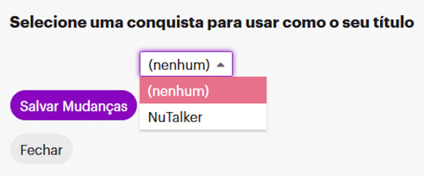Viewport: 424px width, 176px height.
Task: Collapse the title dropdown via its caret
Action: click(220, 65)
